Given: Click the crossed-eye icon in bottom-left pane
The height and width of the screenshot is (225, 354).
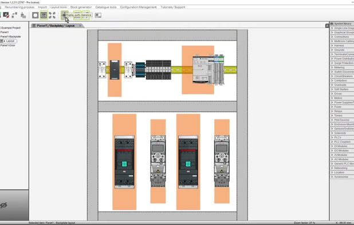Looking at the screenshot, I should coord(3,205).
